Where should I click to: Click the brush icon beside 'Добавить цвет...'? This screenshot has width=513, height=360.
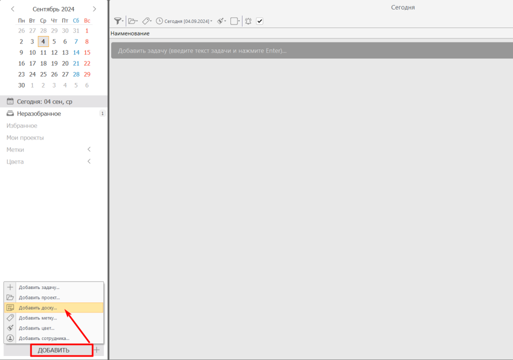pyautogui.click(x=10, y=327)
